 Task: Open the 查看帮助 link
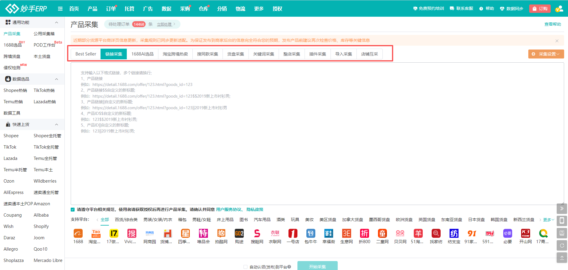click(553, 24)
